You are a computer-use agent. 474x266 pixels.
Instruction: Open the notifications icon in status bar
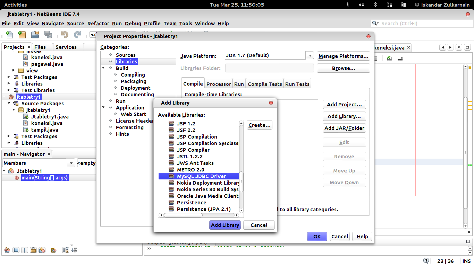(x=426, y=261)
